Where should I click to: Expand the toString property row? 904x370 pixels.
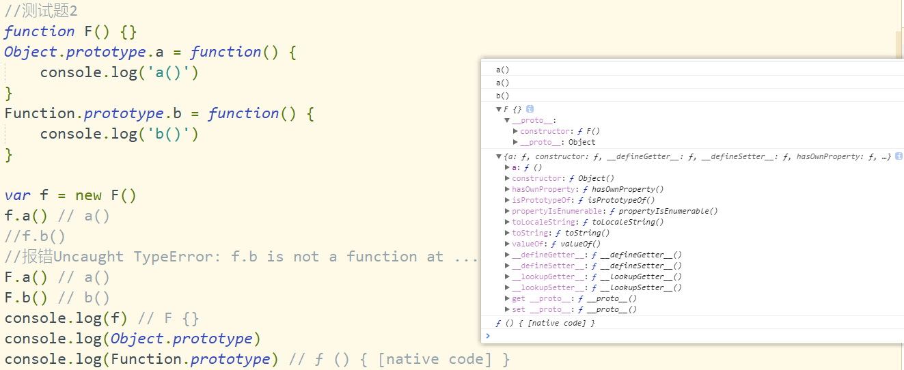[x=507, y=233]
